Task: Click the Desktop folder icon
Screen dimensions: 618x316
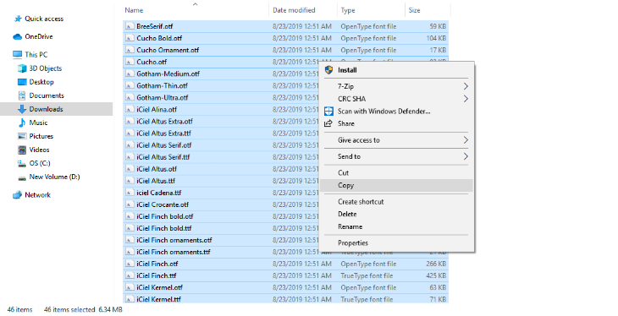Action: point(22,82)
